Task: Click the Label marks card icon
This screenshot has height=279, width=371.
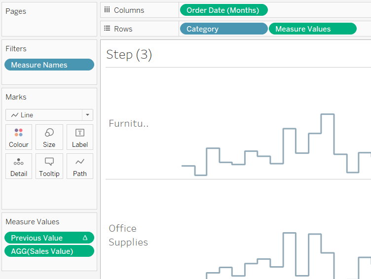Action: [79, 133]
